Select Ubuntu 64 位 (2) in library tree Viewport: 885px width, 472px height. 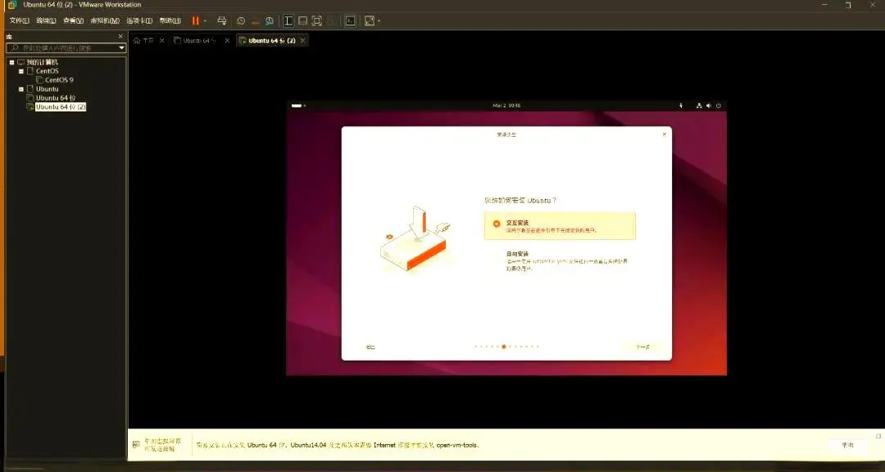tap(61, 107)
